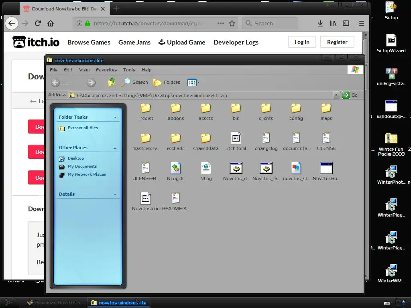Select the changelog text file

tap(266, 142)
